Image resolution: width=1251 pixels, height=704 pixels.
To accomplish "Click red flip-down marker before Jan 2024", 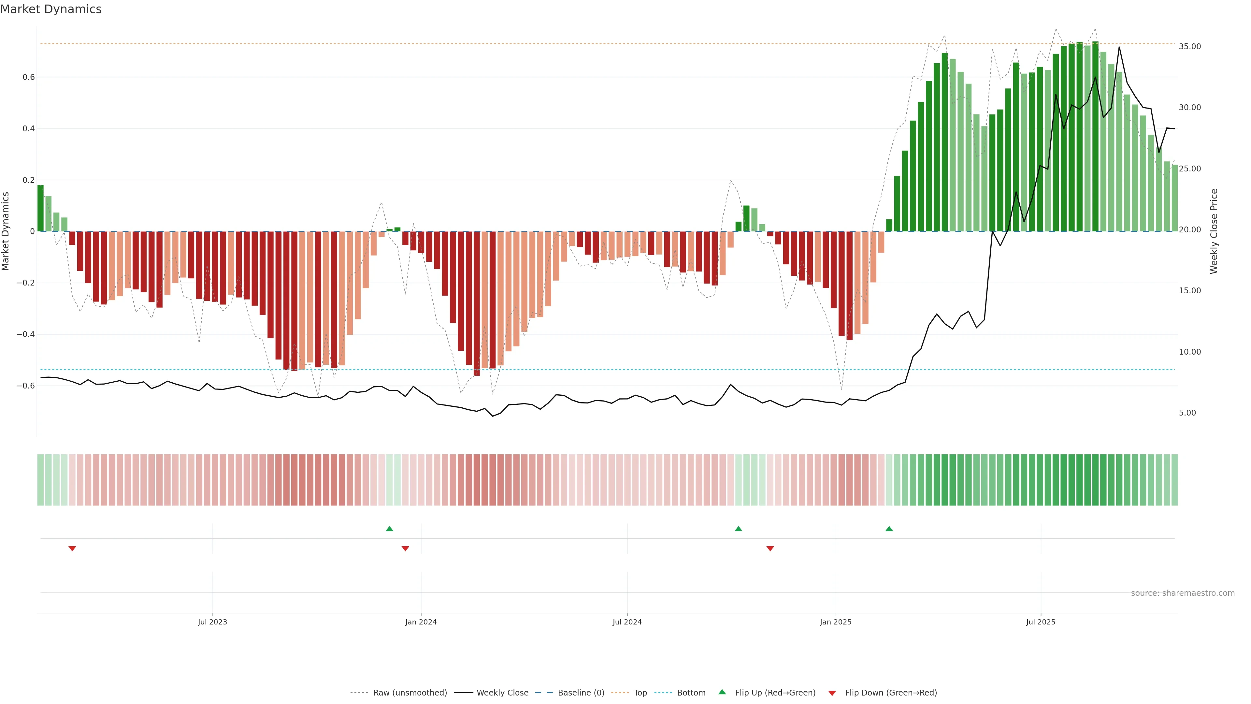I will pos(406,549).
